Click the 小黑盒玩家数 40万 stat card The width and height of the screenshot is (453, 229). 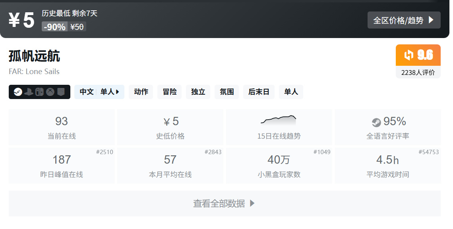279,166
